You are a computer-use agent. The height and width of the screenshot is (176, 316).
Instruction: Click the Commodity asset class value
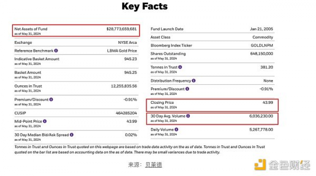click(263, 37)
